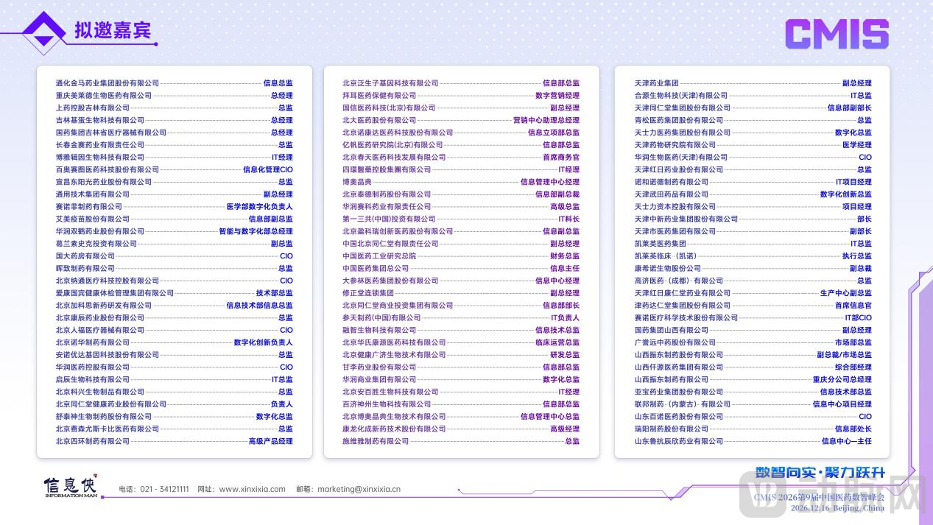The height and width of the screenshot is (525, 933).
Task: Select the slogan 数智向实·聚力跃升
Action: (x=820, y=473)
